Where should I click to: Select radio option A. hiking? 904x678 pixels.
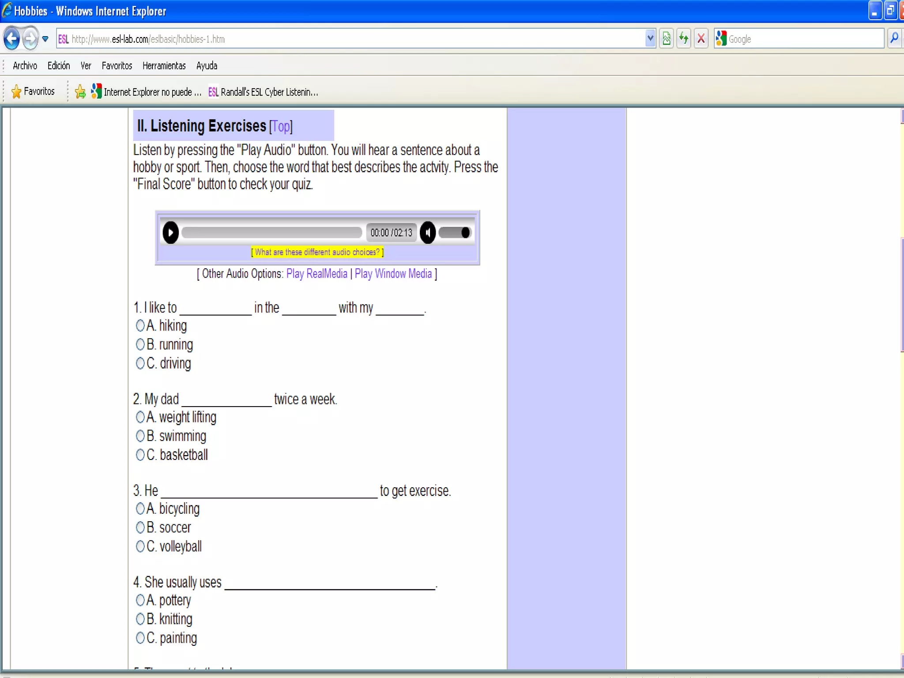pos(140,326)
